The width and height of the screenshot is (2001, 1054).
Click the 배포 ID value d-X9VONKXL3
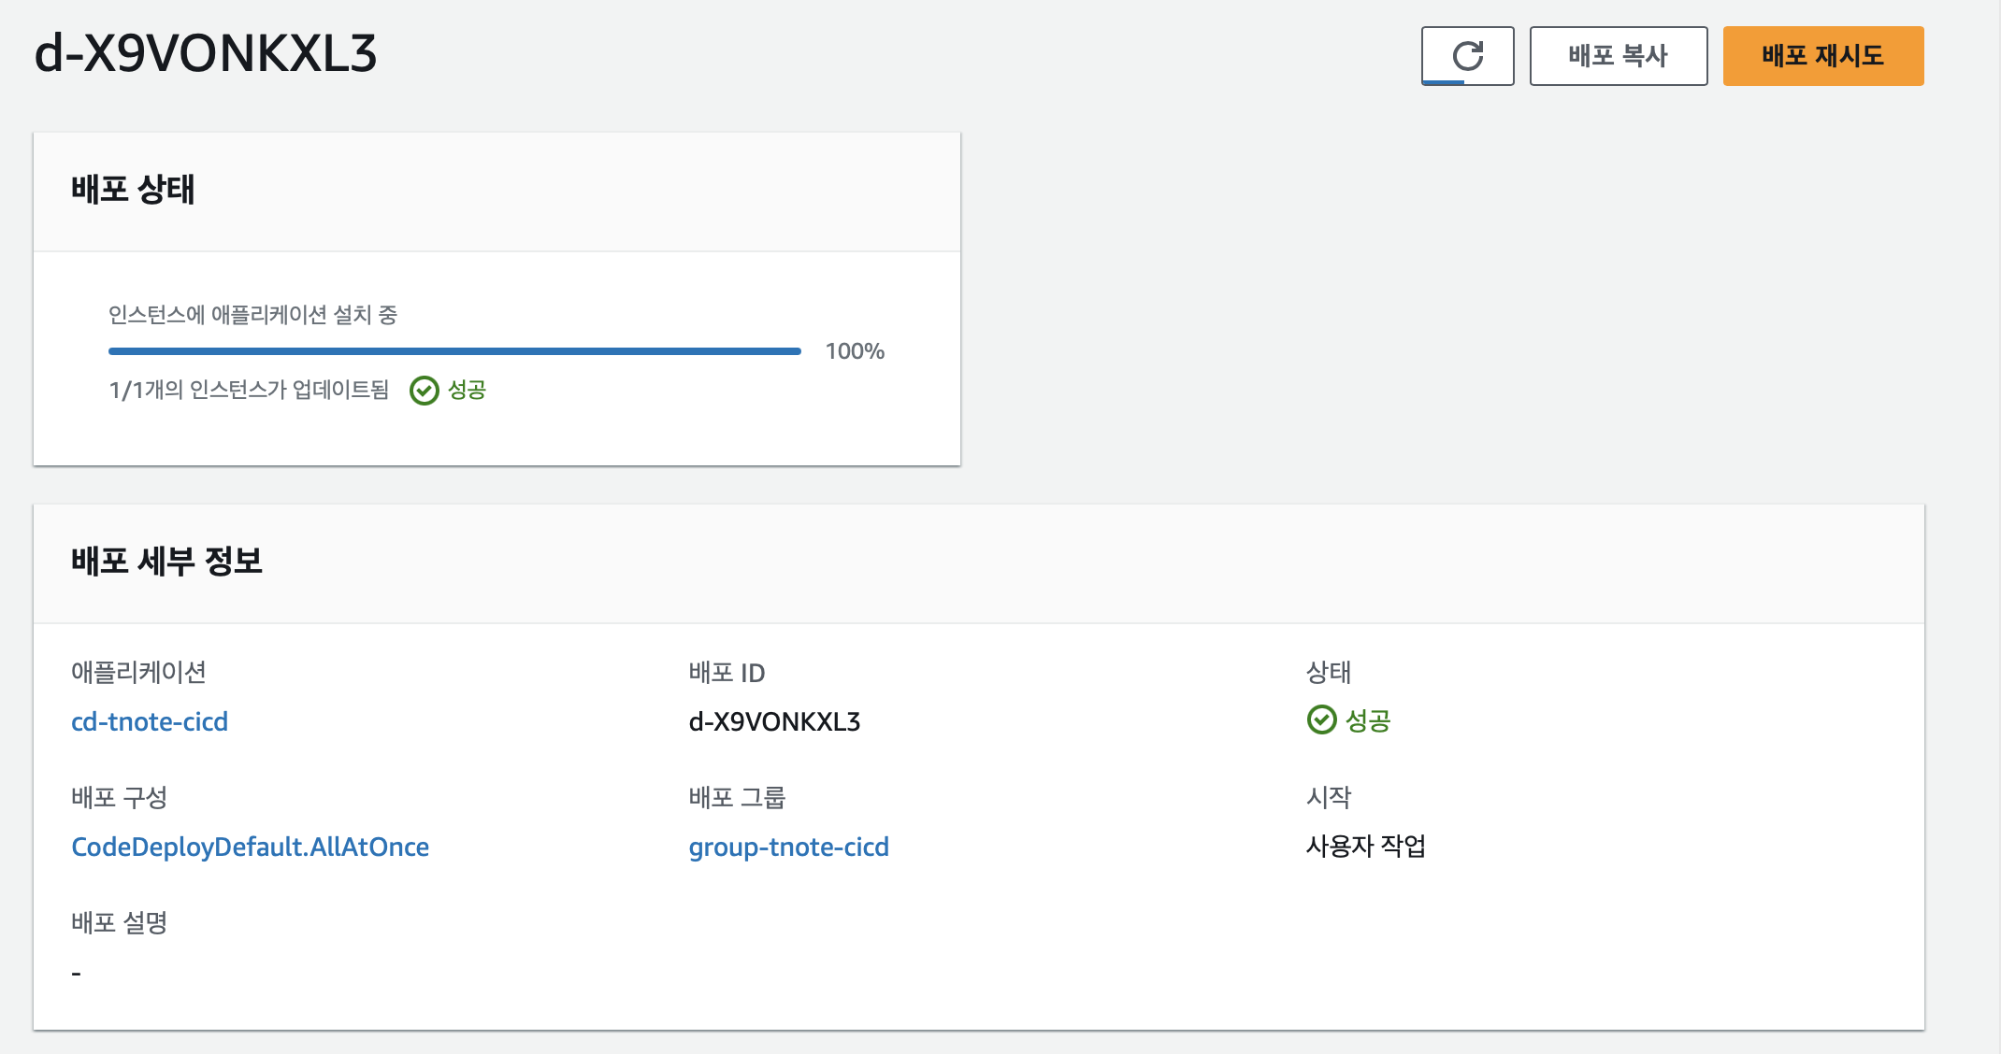[x=774, y=721]
